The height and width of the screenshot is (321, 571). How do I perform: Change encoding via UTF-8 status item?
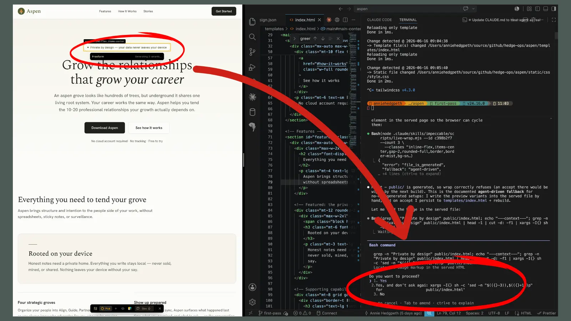point(494,313)
